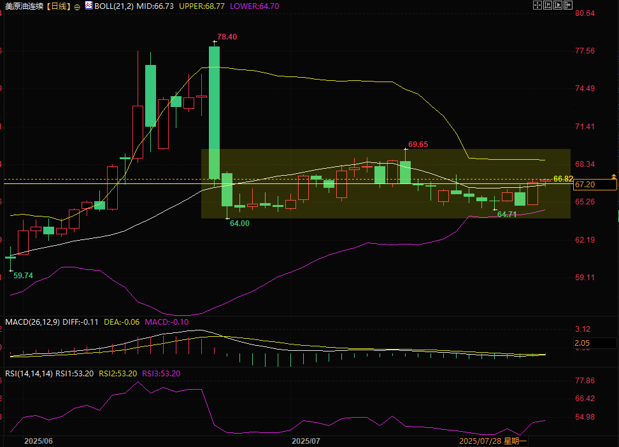Select the tall green candle below 78.40
The width and height of the screenshot is (619, 447).
(x=215, y=113)
